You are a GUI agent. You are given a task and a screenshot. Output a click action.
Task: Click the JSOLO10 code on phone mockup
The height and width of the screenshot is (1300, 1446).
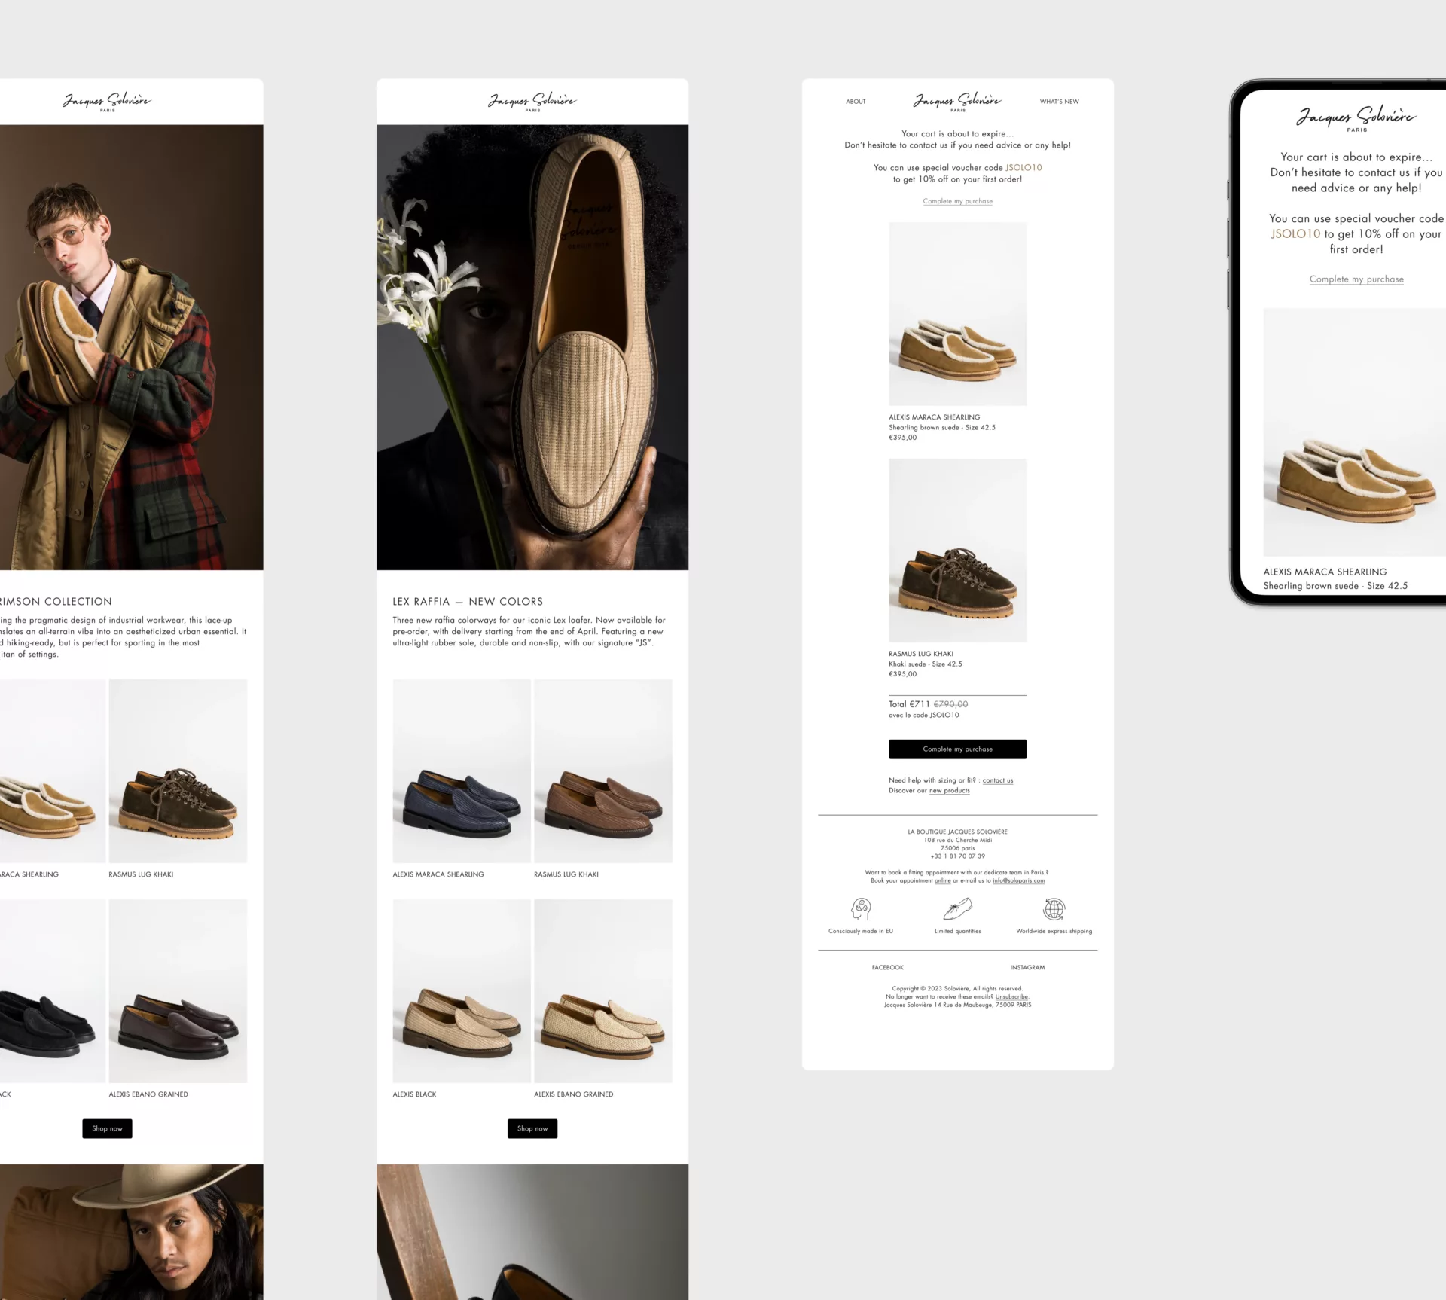pyautogui.click(x=1295, y=234)
